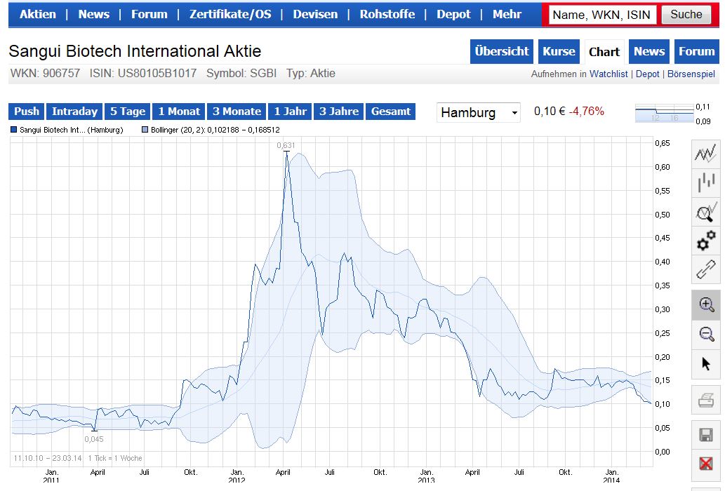Select the Gesamt timeframe
The image size is (725, 491).
coord(391,112)
